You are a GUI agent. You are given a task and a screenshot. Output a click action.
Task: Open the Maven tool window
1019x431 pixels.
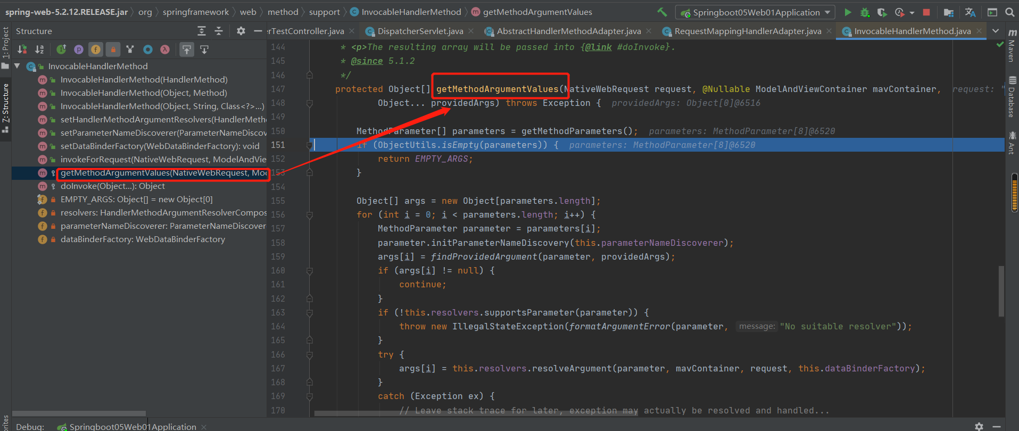(1012, 46)
